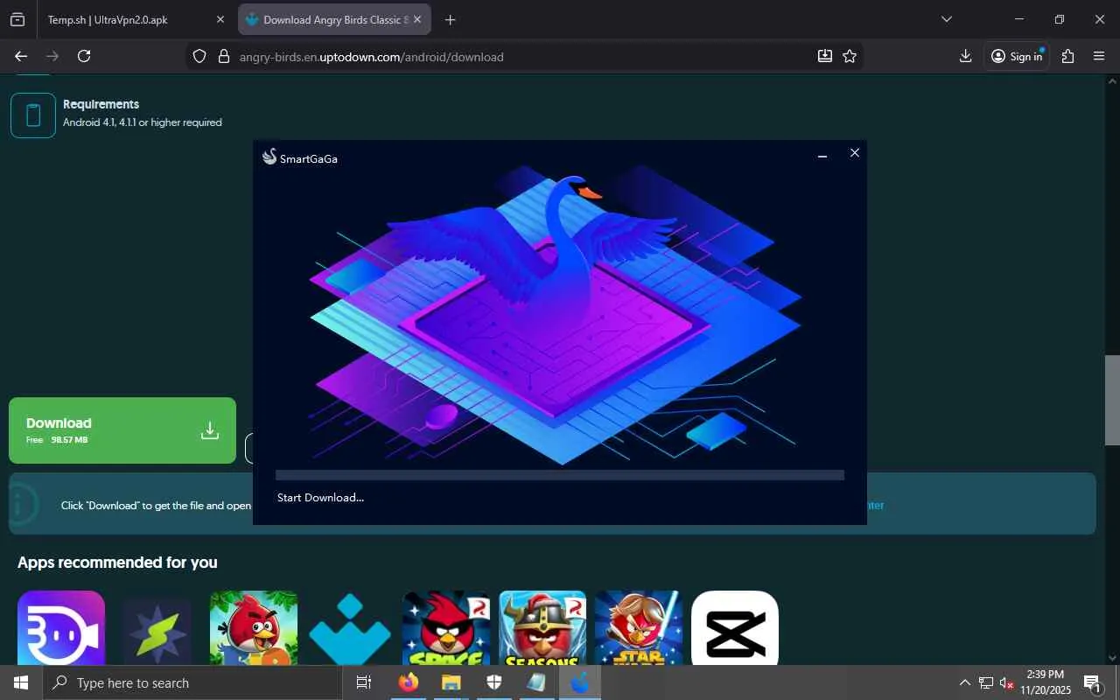Screen dimensions: 1120x700
Task: Reload the current page
Action: tap(84, 56)
